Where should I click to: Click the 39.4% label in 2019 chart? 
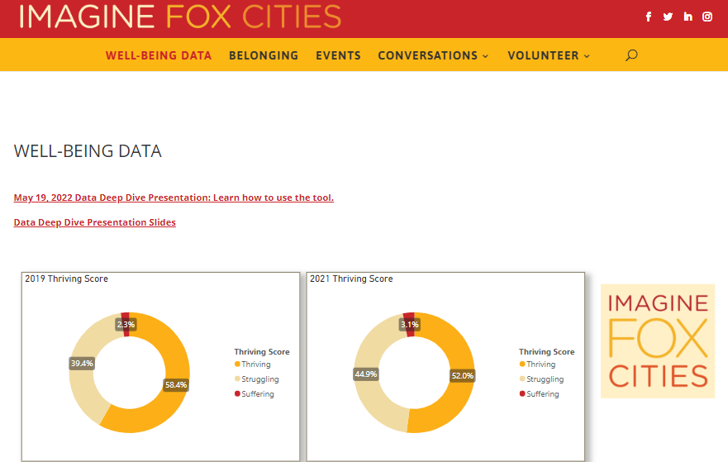[x=82, y=363]
